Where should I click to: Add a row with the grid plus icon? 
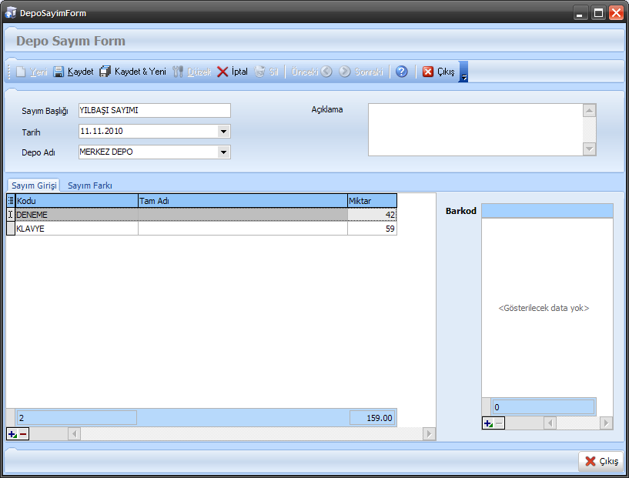(12, 434)
